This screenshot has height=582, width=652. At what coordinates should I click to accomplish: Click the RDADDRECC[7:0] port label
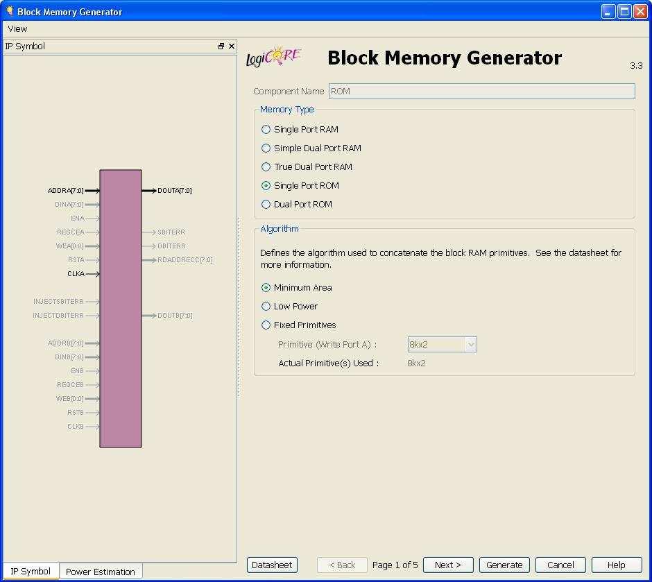click(185, 260)
